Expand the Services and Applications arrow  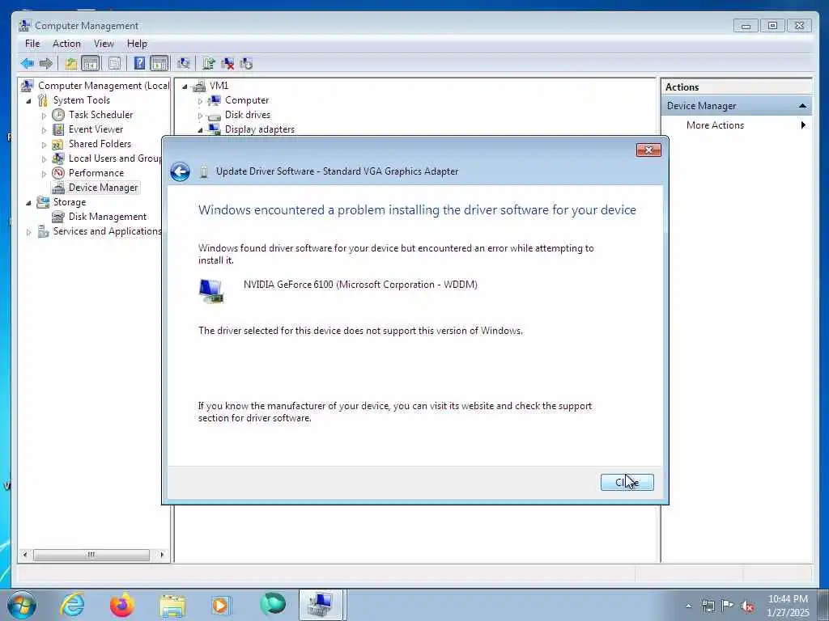click(28, 232)
